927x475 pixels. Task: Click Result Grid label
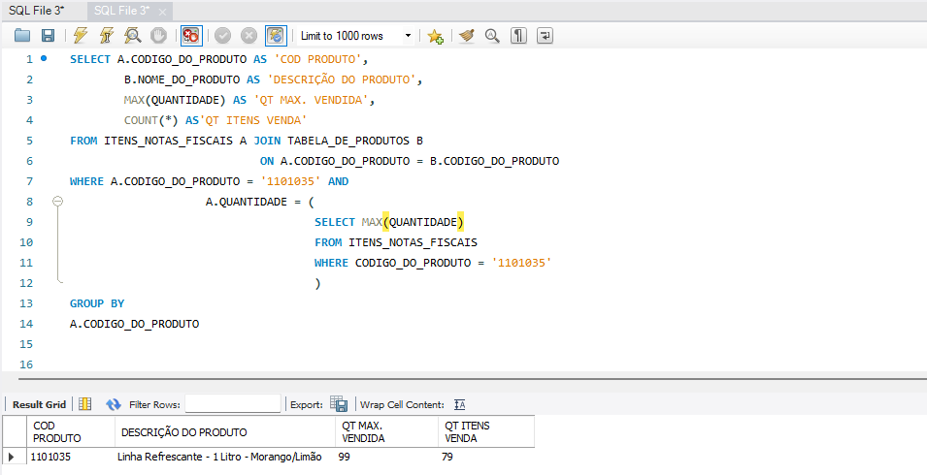pyautogui.click(x=39, y=404)
